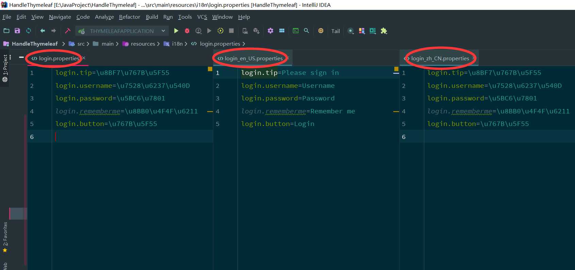Open the Edit menu
575x270 pixels.
coord(21,17)
